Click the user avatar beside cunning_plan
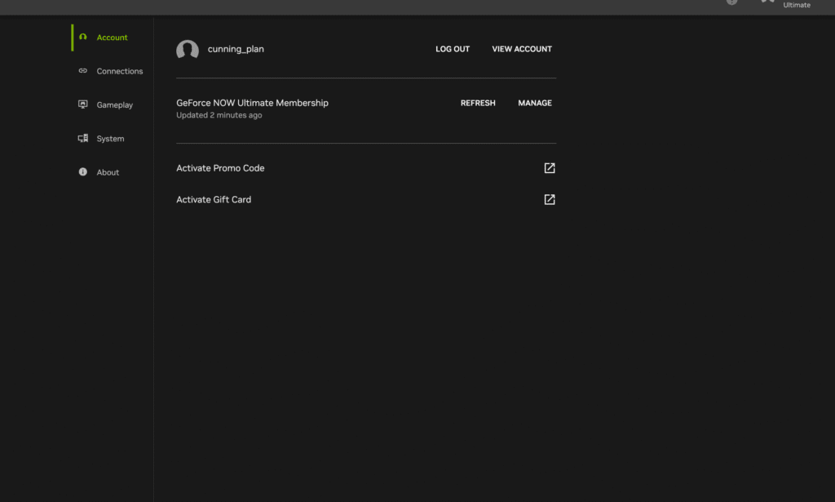This screenshot has height=502, width=835. tap(188, 49)
